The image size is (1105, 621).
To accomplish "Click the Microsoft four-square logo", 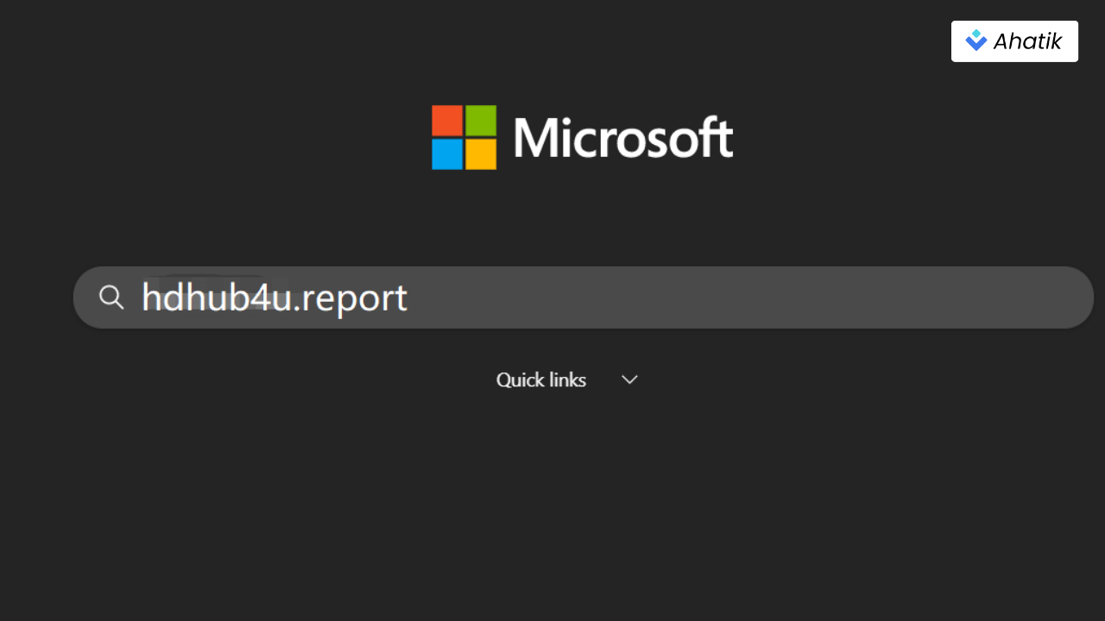I will (464, 138).
